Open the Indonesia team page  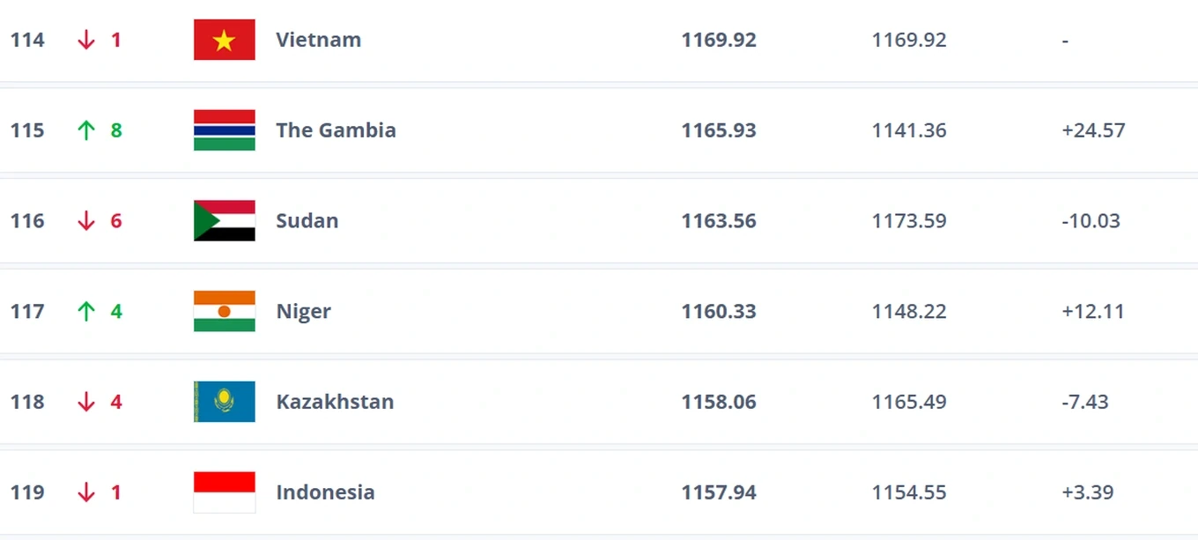coord(325,492)
